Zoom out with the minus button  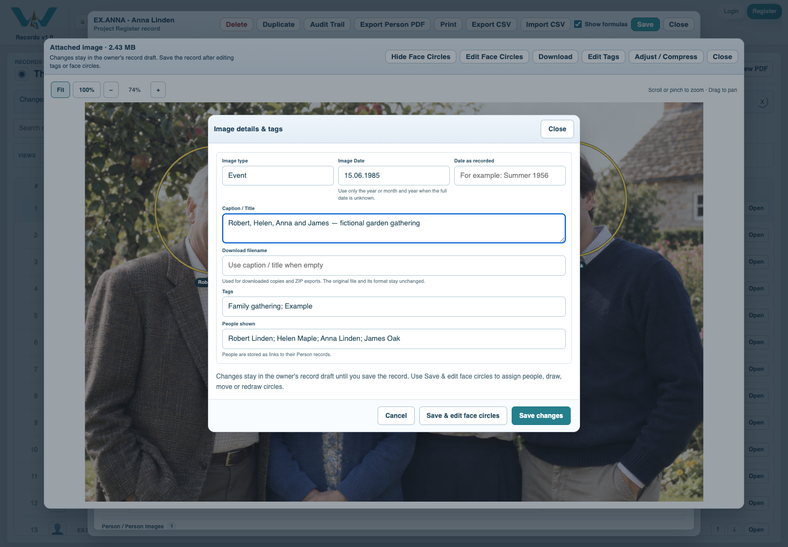click(111, 90)
